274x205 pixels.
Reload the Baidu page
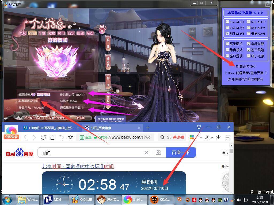tap(43, 137)
